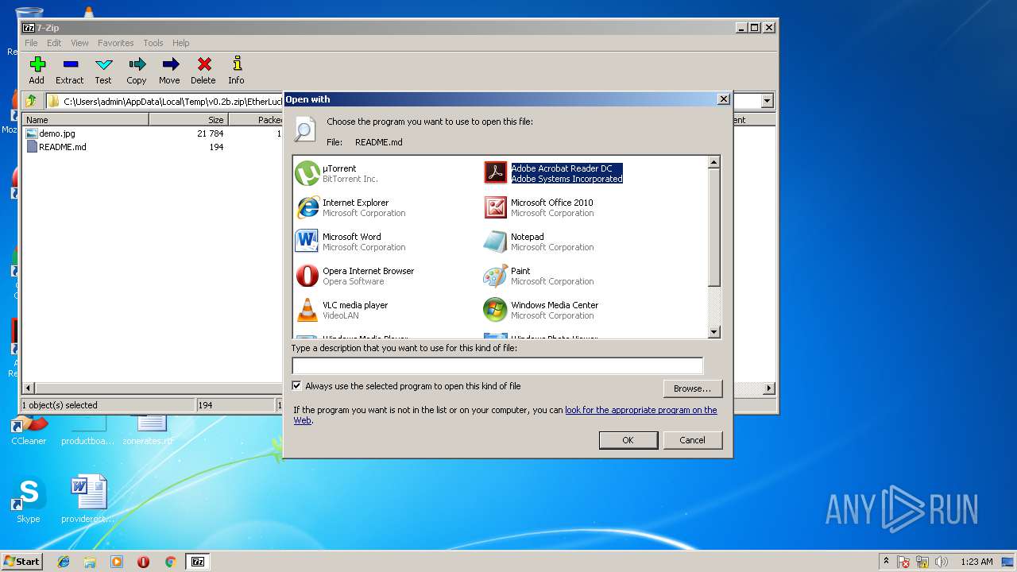The image size is (1017, 572).
Task: Click the program list scroll down arrow
Action: (x=713, y=332)
